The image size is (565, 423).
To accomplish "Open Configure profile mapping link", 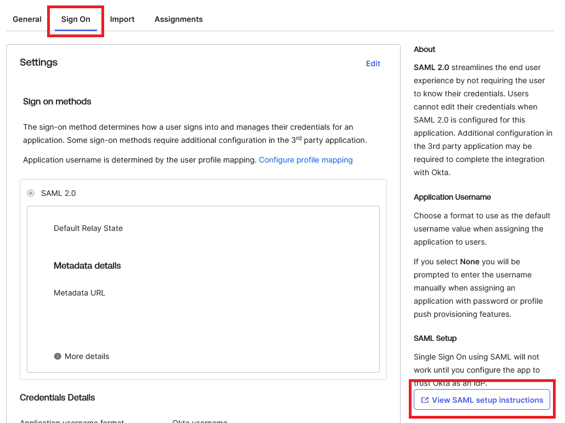I will click(x=306, y=160).
